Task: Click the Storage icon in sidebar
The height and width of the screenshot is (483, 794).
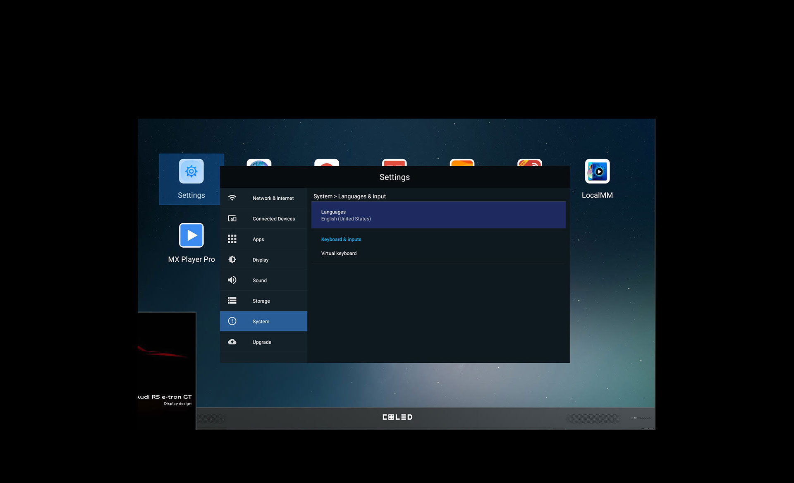Action: coord(232,301)
